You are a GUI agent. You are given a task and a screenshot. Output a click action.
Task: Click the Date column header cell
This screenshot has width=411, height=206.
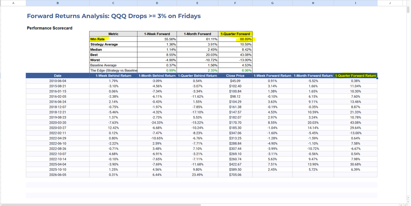pyautogui.click(x=58, y=75)
